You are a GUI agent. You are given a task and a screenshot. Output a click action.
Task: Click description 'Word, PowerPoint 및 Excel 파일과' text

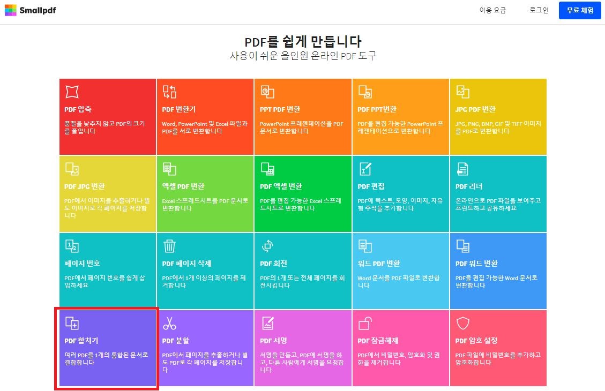(x=205, y=124)
